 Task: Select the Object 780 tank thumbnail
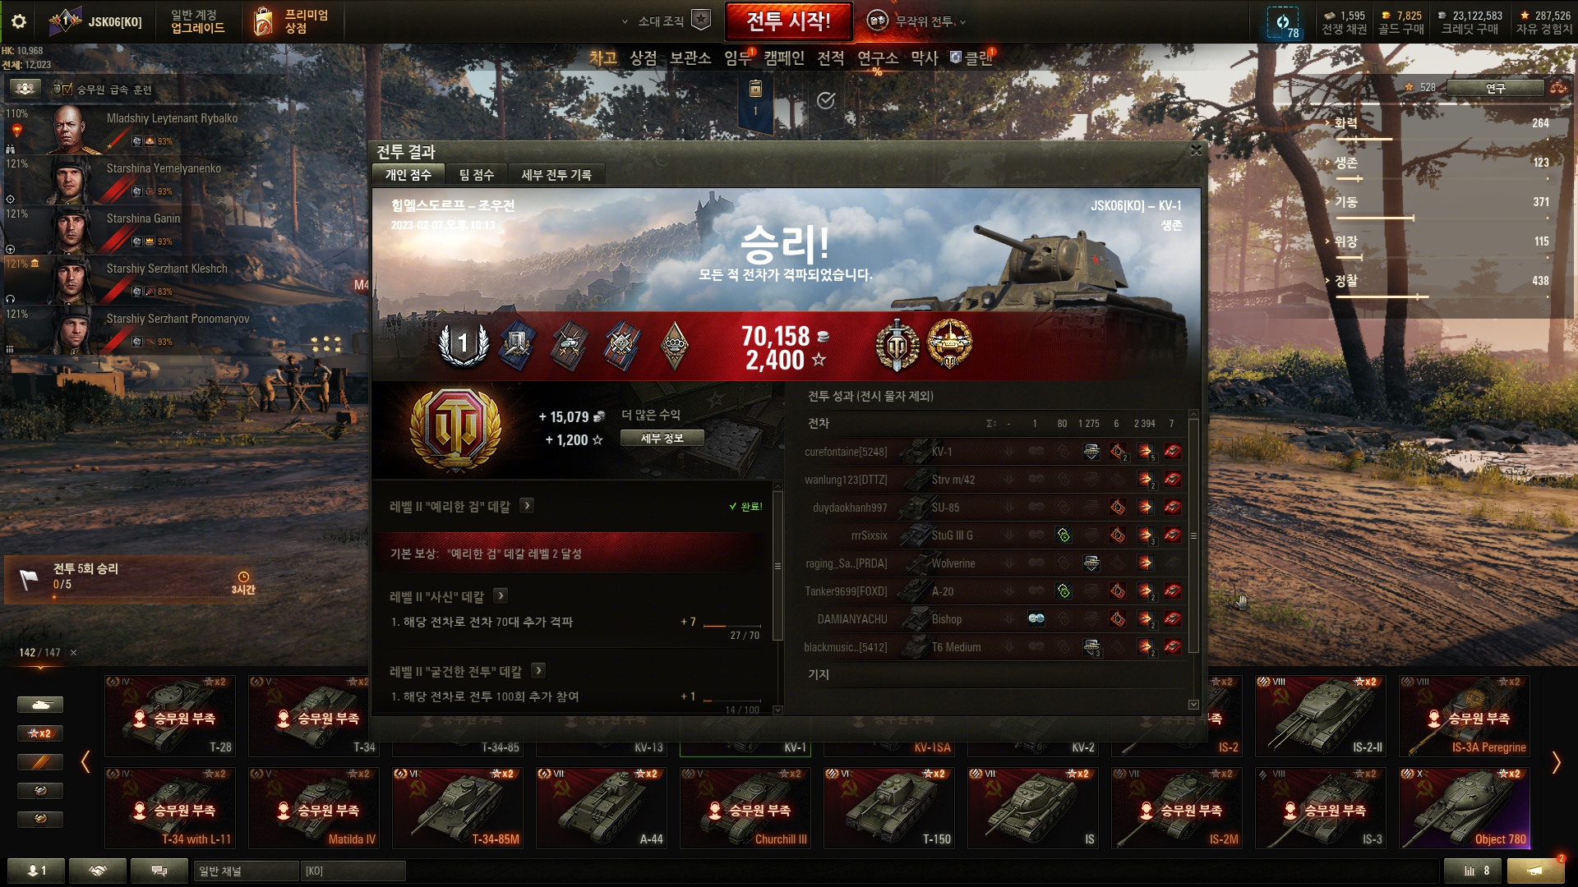pos(1464,809)
